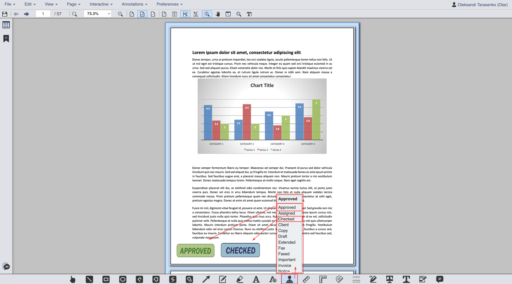Toggle continuous page layout mode

pyautogui.click(x=185, y=14)
